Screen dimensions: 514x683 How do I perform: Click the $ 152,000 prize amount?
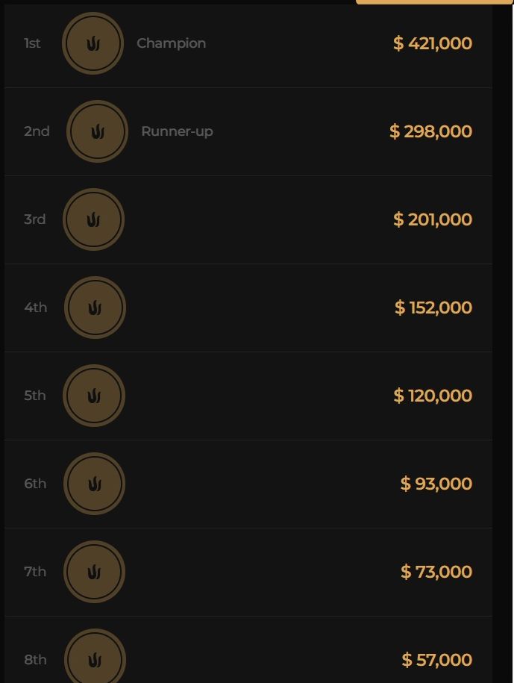click(x=433, y=308)
